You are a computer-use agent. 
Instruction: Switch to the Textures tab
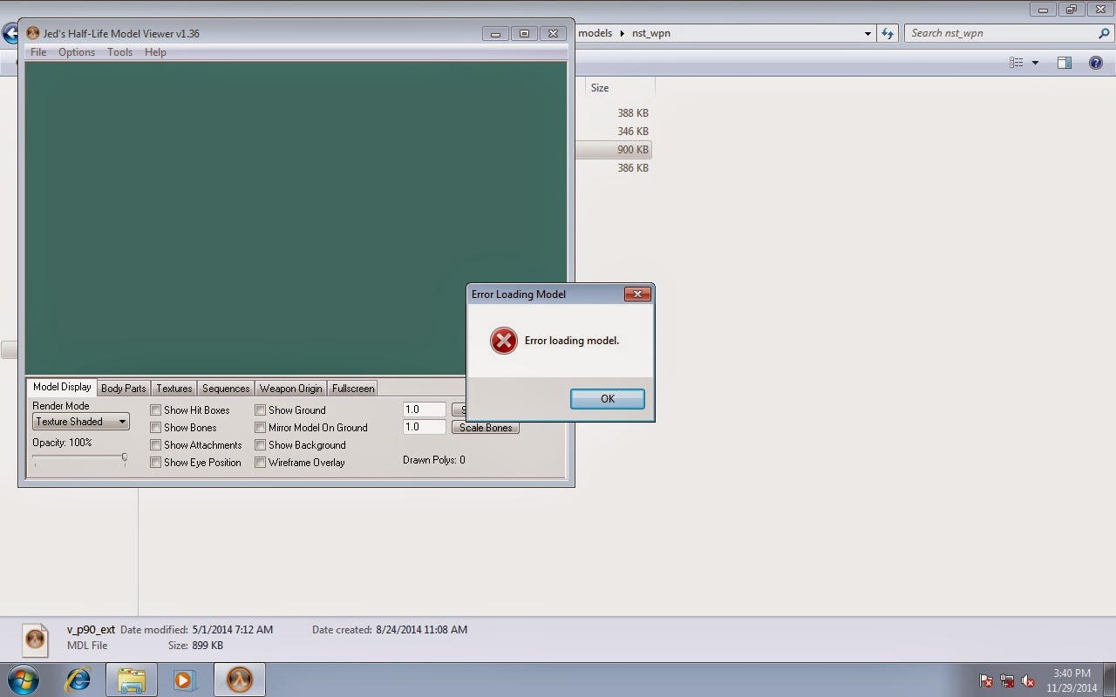[174, 389]
